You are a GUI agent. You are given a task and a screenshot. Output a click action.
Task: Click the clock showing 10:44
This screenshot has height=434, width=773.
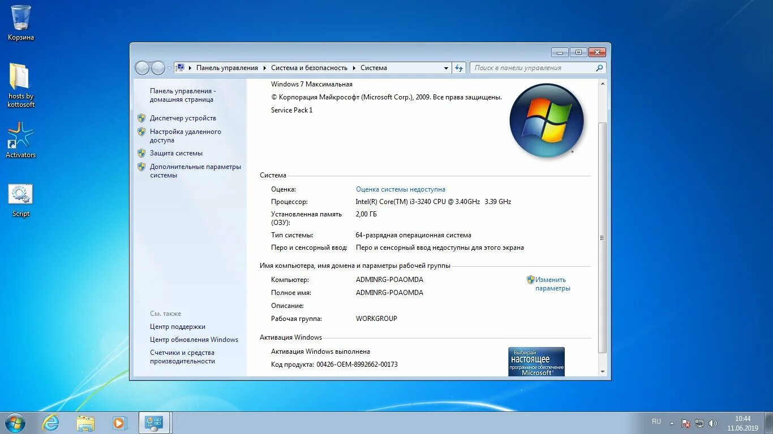coord(743,419)
